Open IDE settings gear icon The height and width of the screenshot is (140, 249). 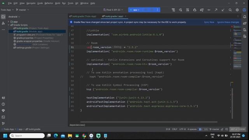coord(237,10)
